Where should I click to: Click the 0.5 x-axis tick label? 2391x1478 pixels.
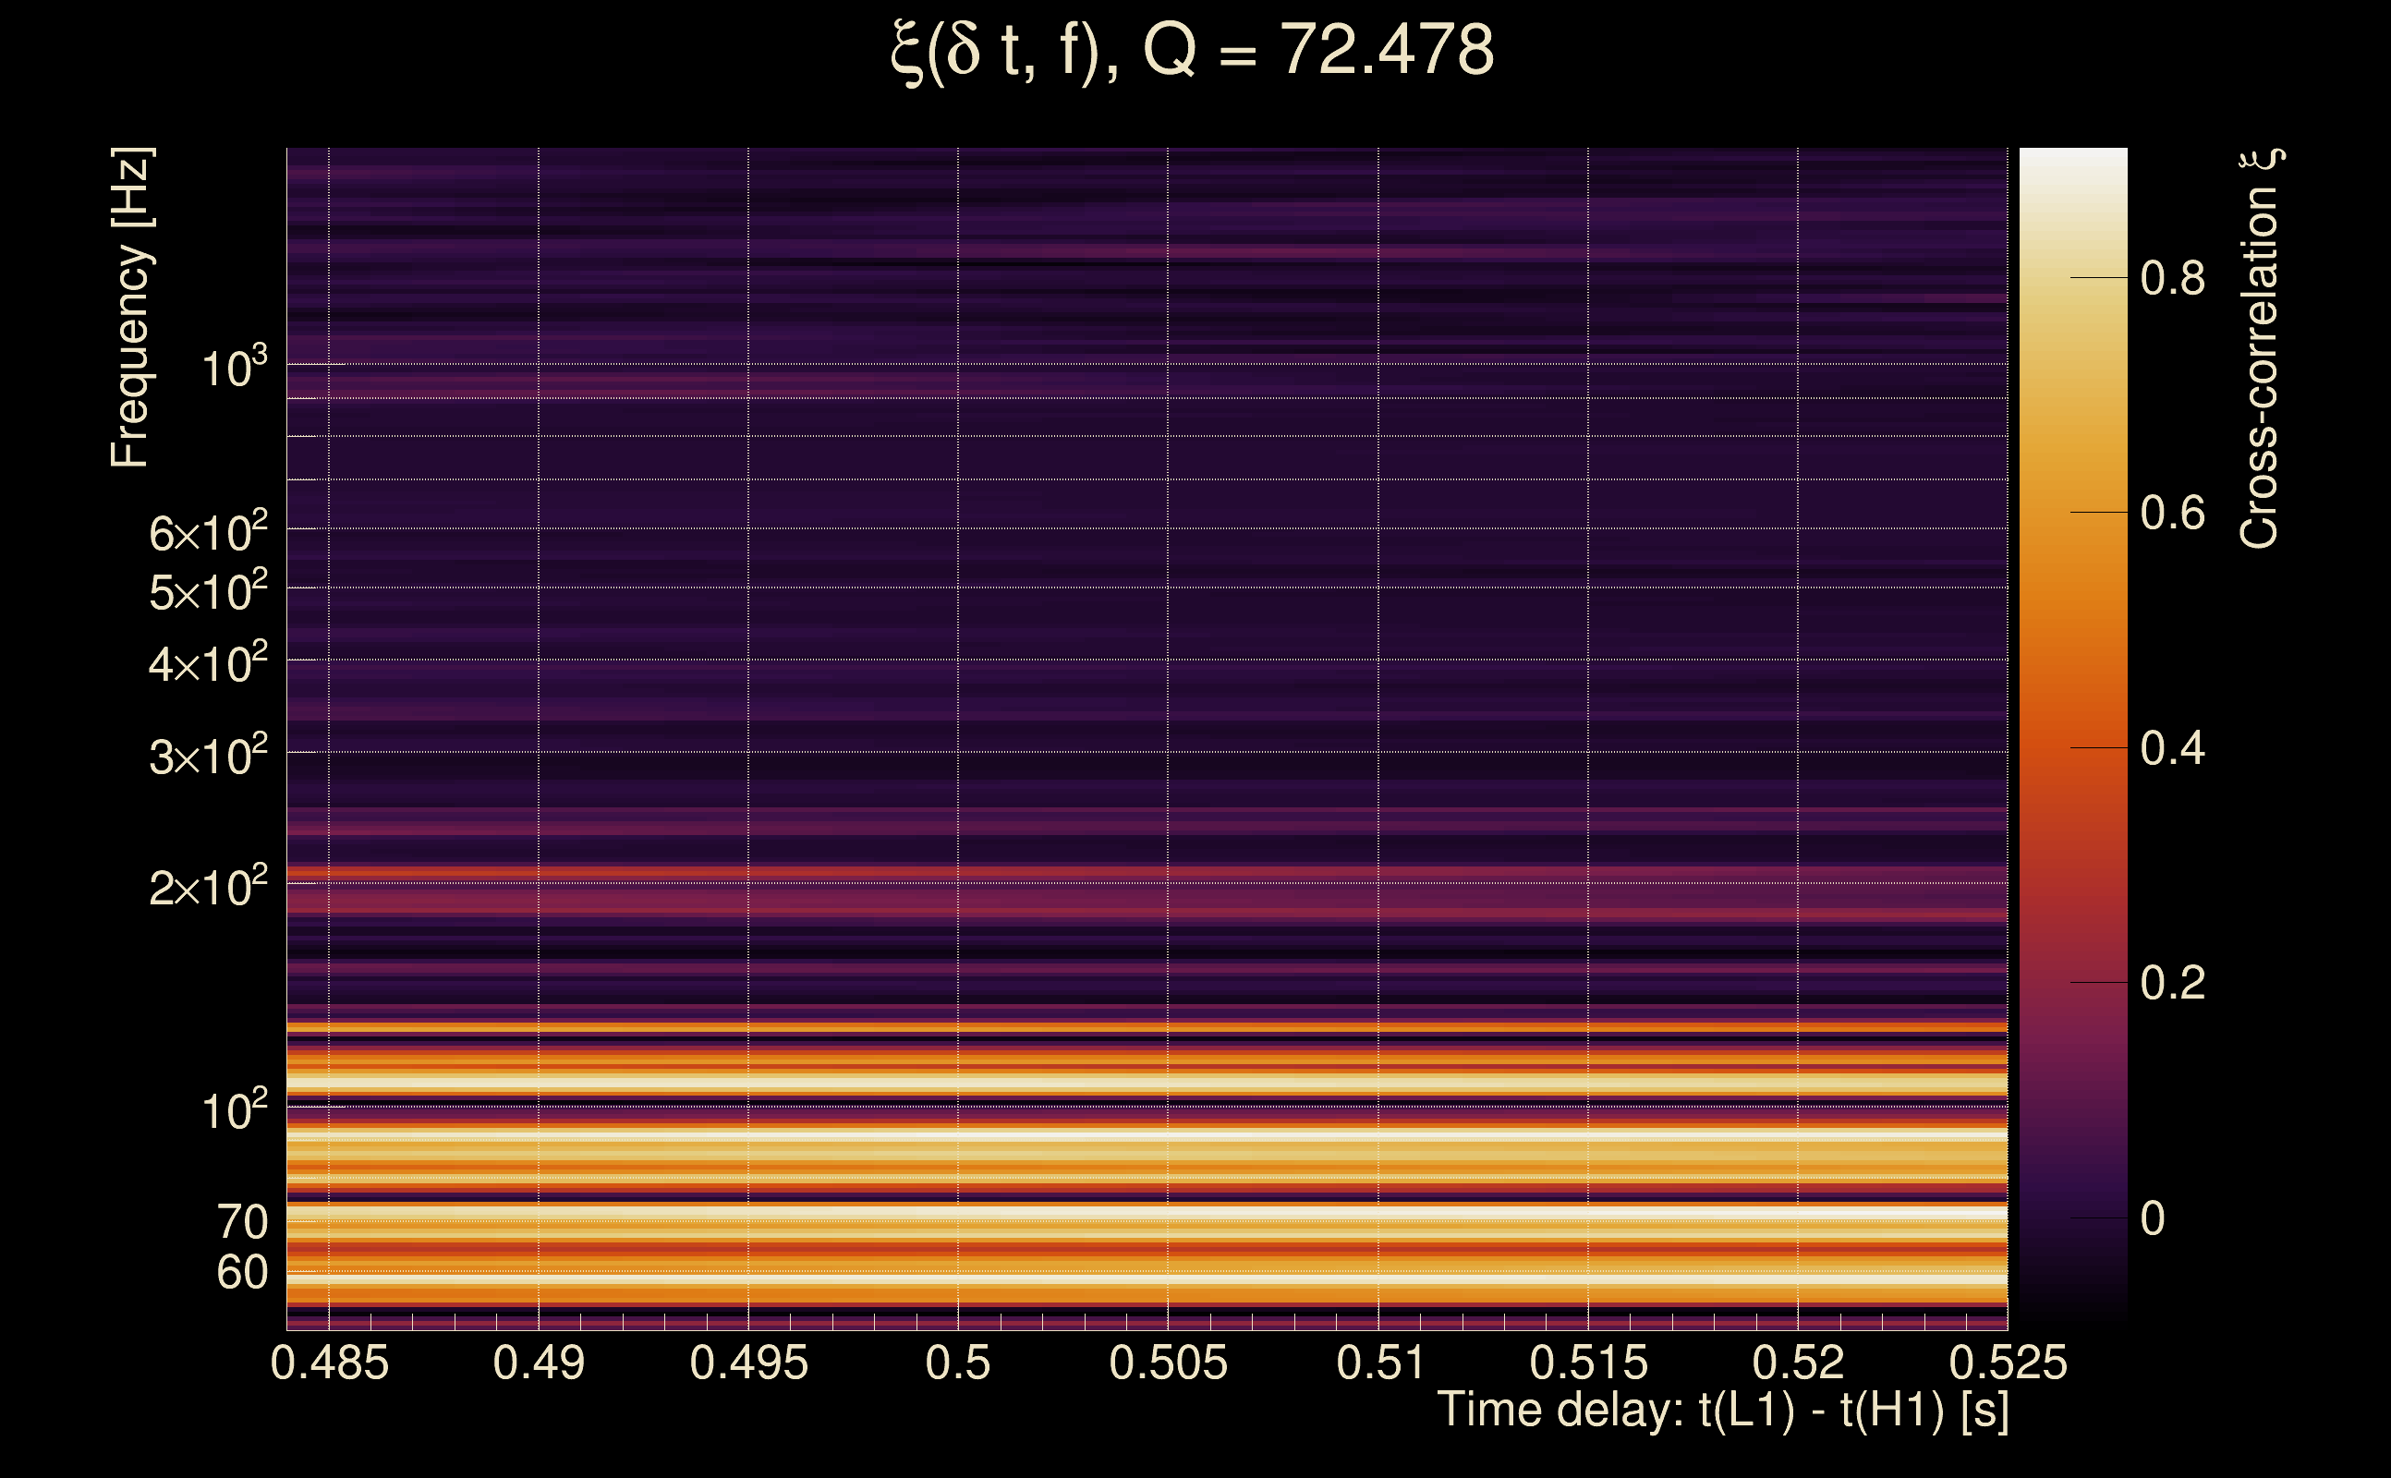pos(958,1363)
